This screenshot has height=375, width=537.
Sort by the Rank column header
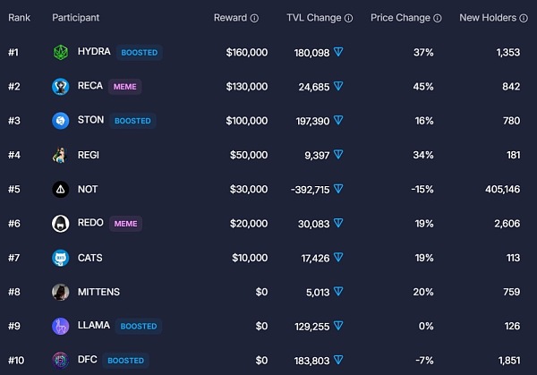click(x=20, y=18)
